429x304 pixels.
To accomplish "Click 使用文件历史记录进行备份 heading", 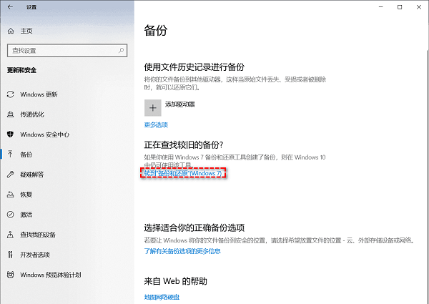I will point(194,67).
